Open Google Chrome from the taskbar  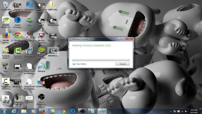click(63, 111)
